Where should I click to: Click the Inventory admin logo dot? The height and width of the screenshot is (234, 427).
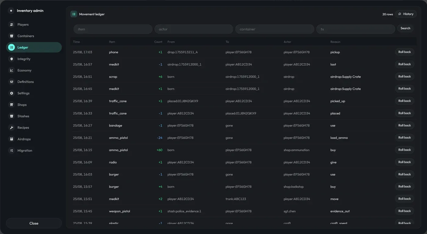point(11,11)
